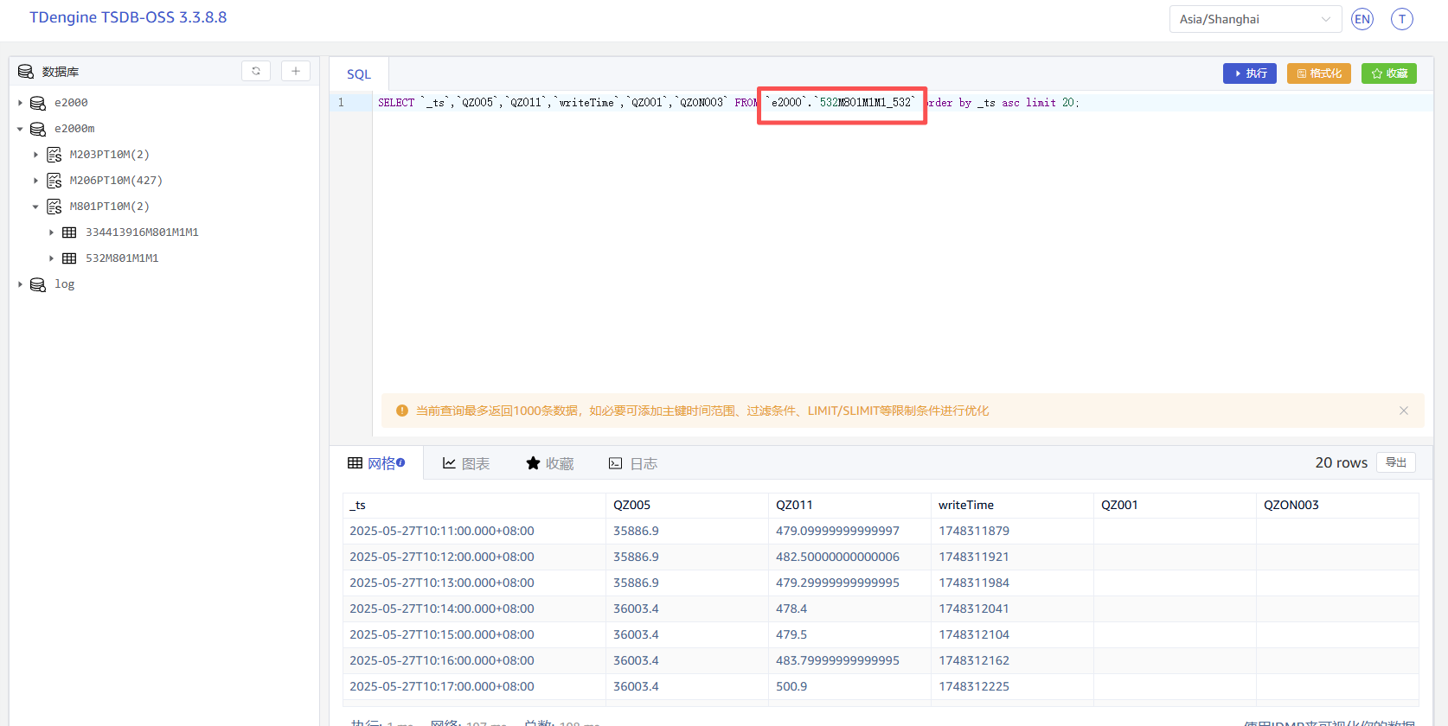Screen dimensions: 1448x726
Task: Close the orange query limit warning
Action: 1403,411
